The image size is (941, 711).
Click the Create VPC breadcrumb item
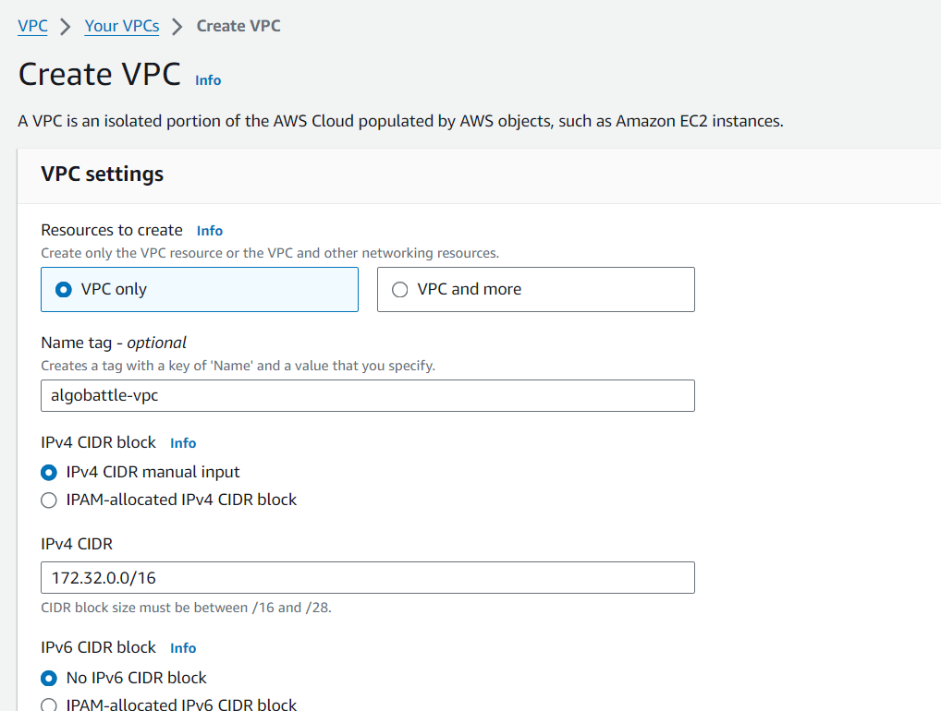238,26
